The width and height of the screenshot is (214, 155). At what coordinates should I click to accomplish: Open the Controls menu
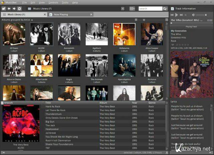click(53, 2)
